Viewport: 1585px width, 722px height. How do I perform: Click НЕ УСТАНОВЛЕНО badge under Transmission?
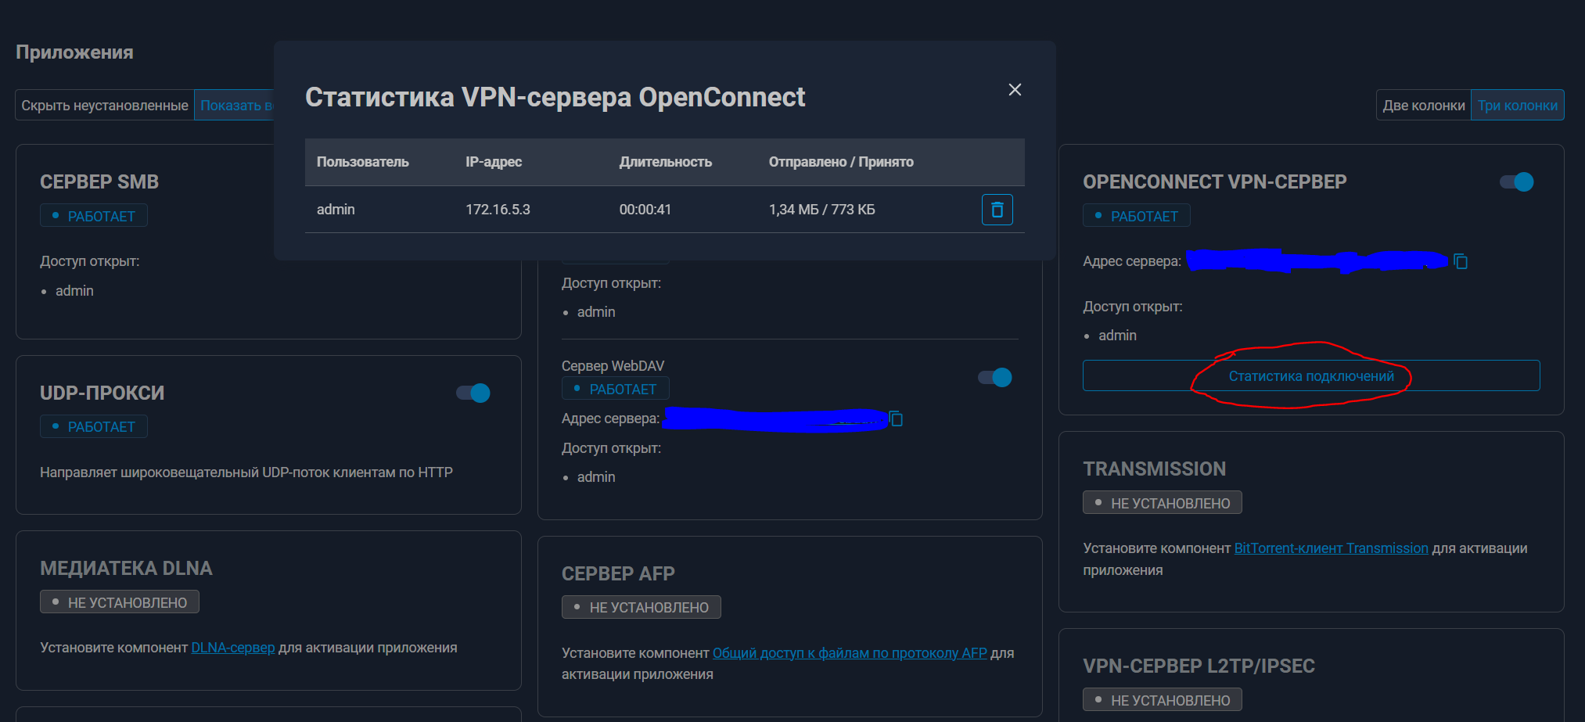pos(1162,503)
